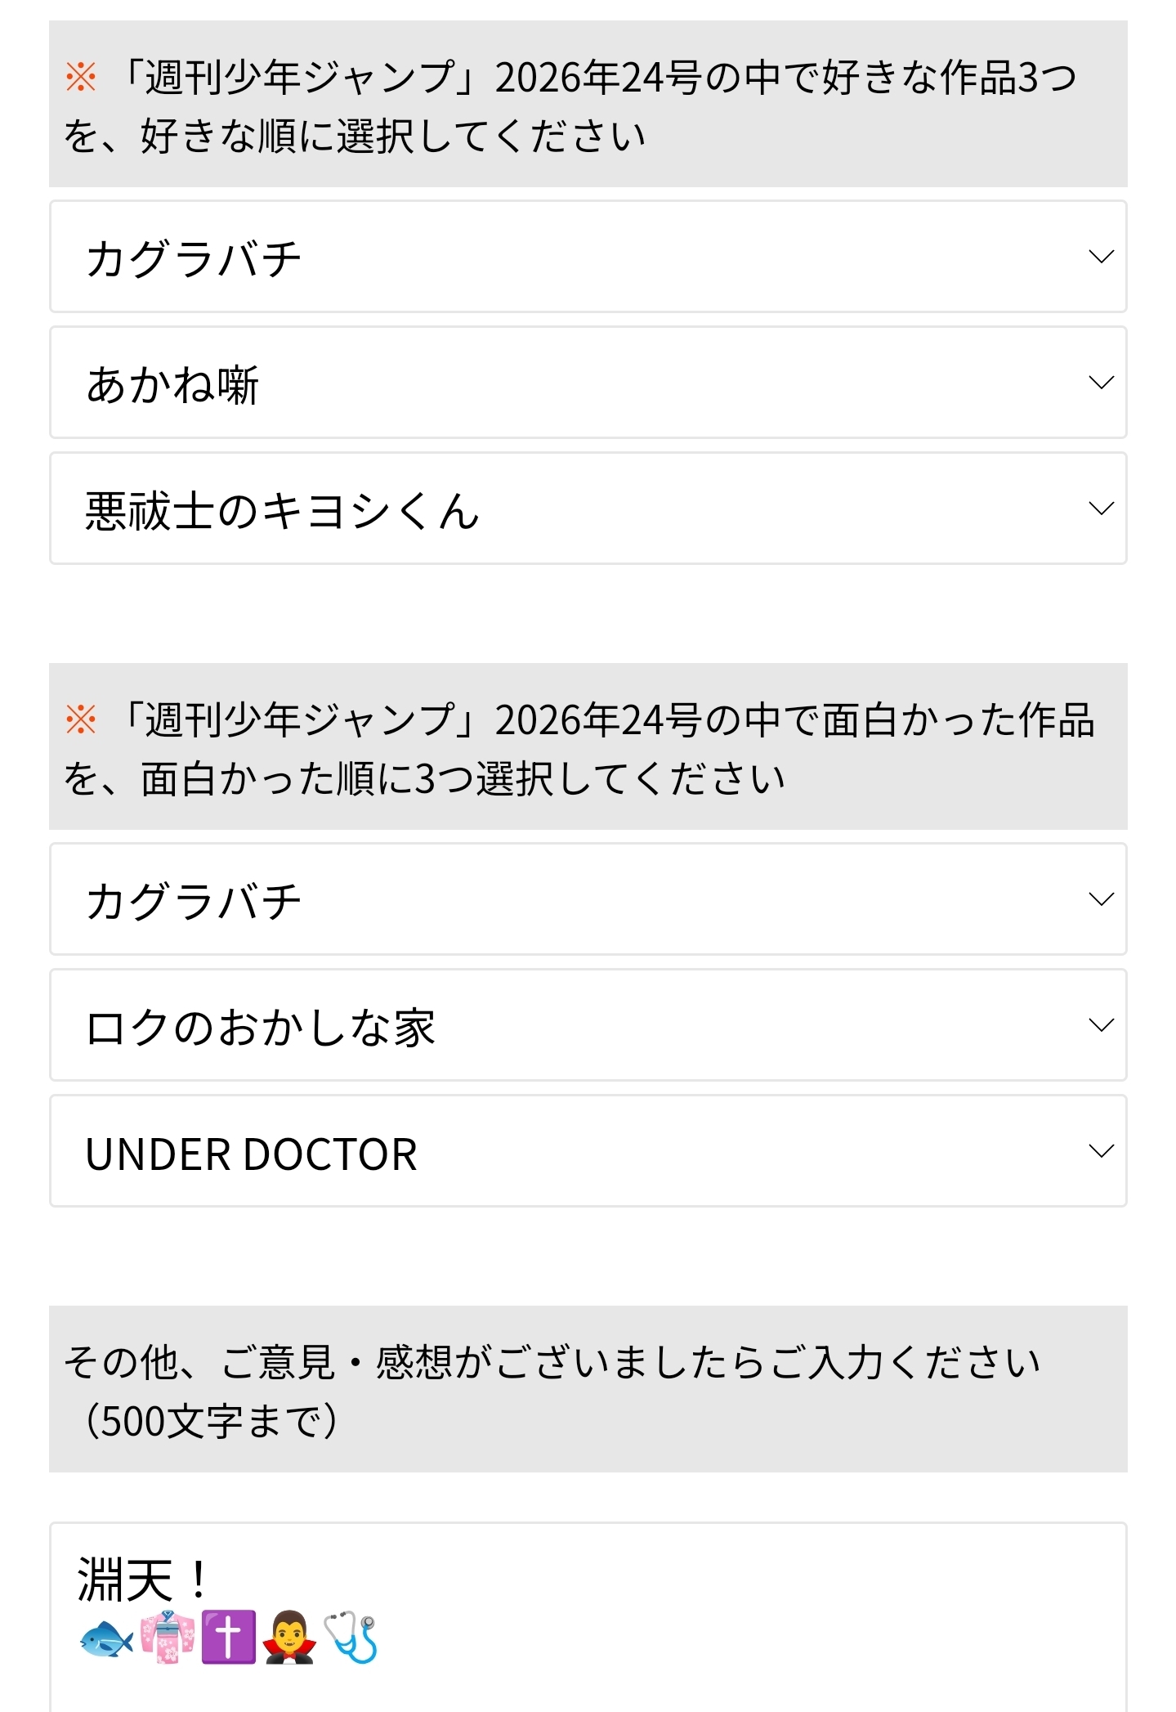
Task: Tap the purple cross emoji in the comment
Action: 229,1638
